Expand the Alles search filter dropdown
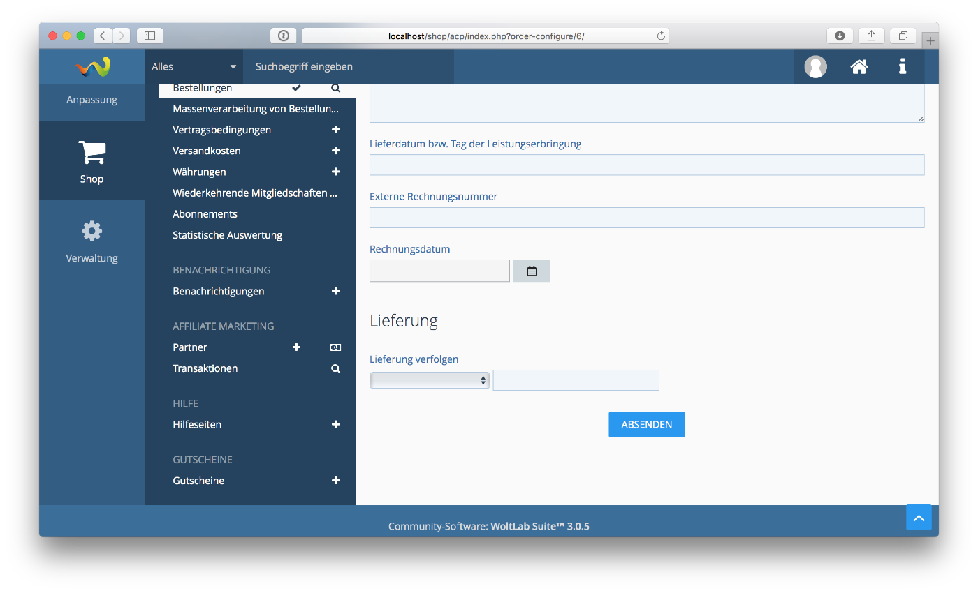The width and height of the screenshot is (978, 593). (x=194, y=67)
